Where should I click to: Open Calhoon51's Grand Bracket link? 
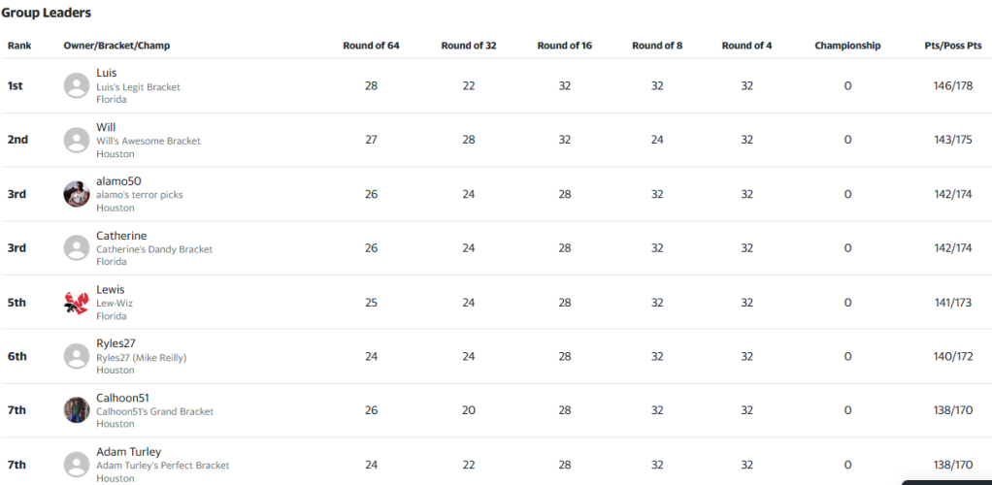coord(155,411)
